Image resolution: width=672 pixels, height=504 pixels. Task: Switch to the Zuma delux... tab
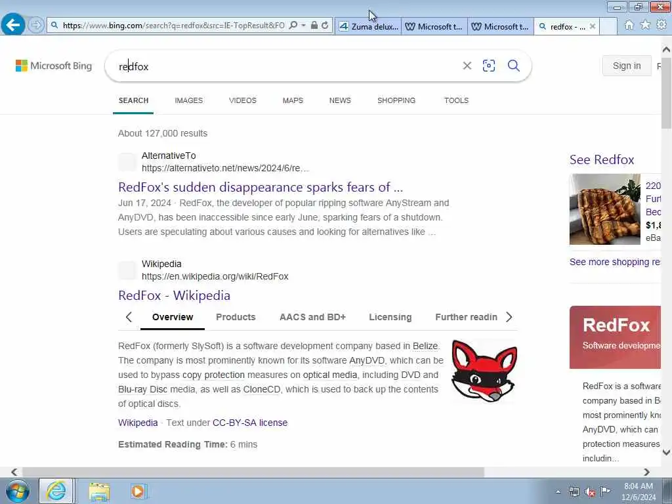(x=369, y=26)
